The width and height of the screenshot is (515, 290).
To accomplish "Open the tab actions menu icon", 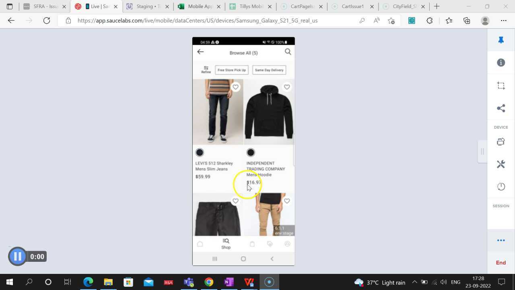I will point(10,6).
